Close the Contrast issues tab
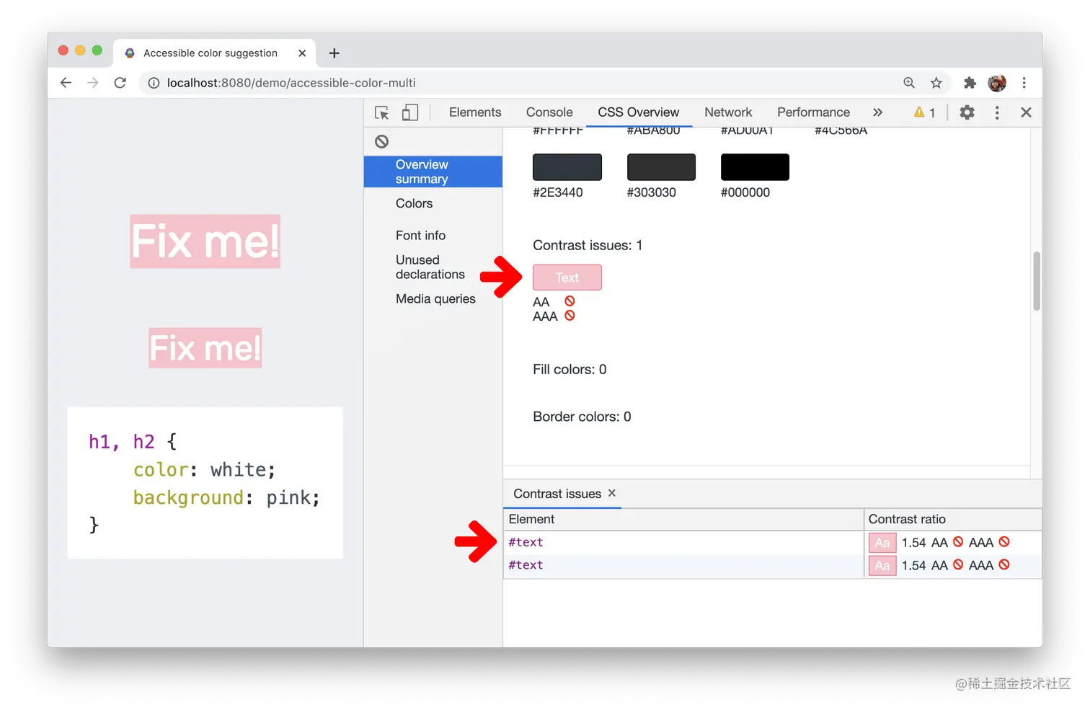Screen dimensions: 1090x710 (611, 493)
